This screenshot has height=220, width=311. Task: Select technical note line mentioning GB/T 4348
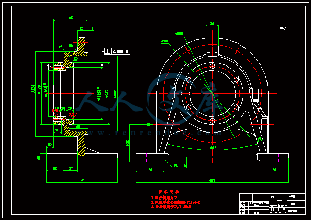click(171, 207)
